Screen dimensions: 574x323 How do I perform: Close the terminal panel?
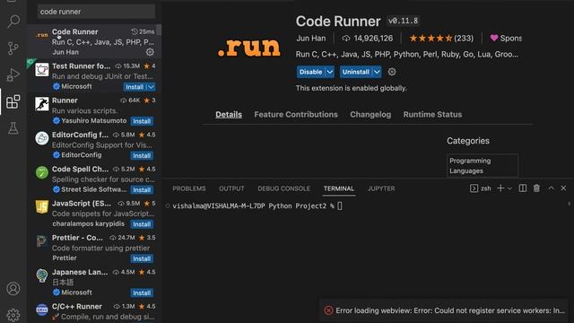(563, 188)
